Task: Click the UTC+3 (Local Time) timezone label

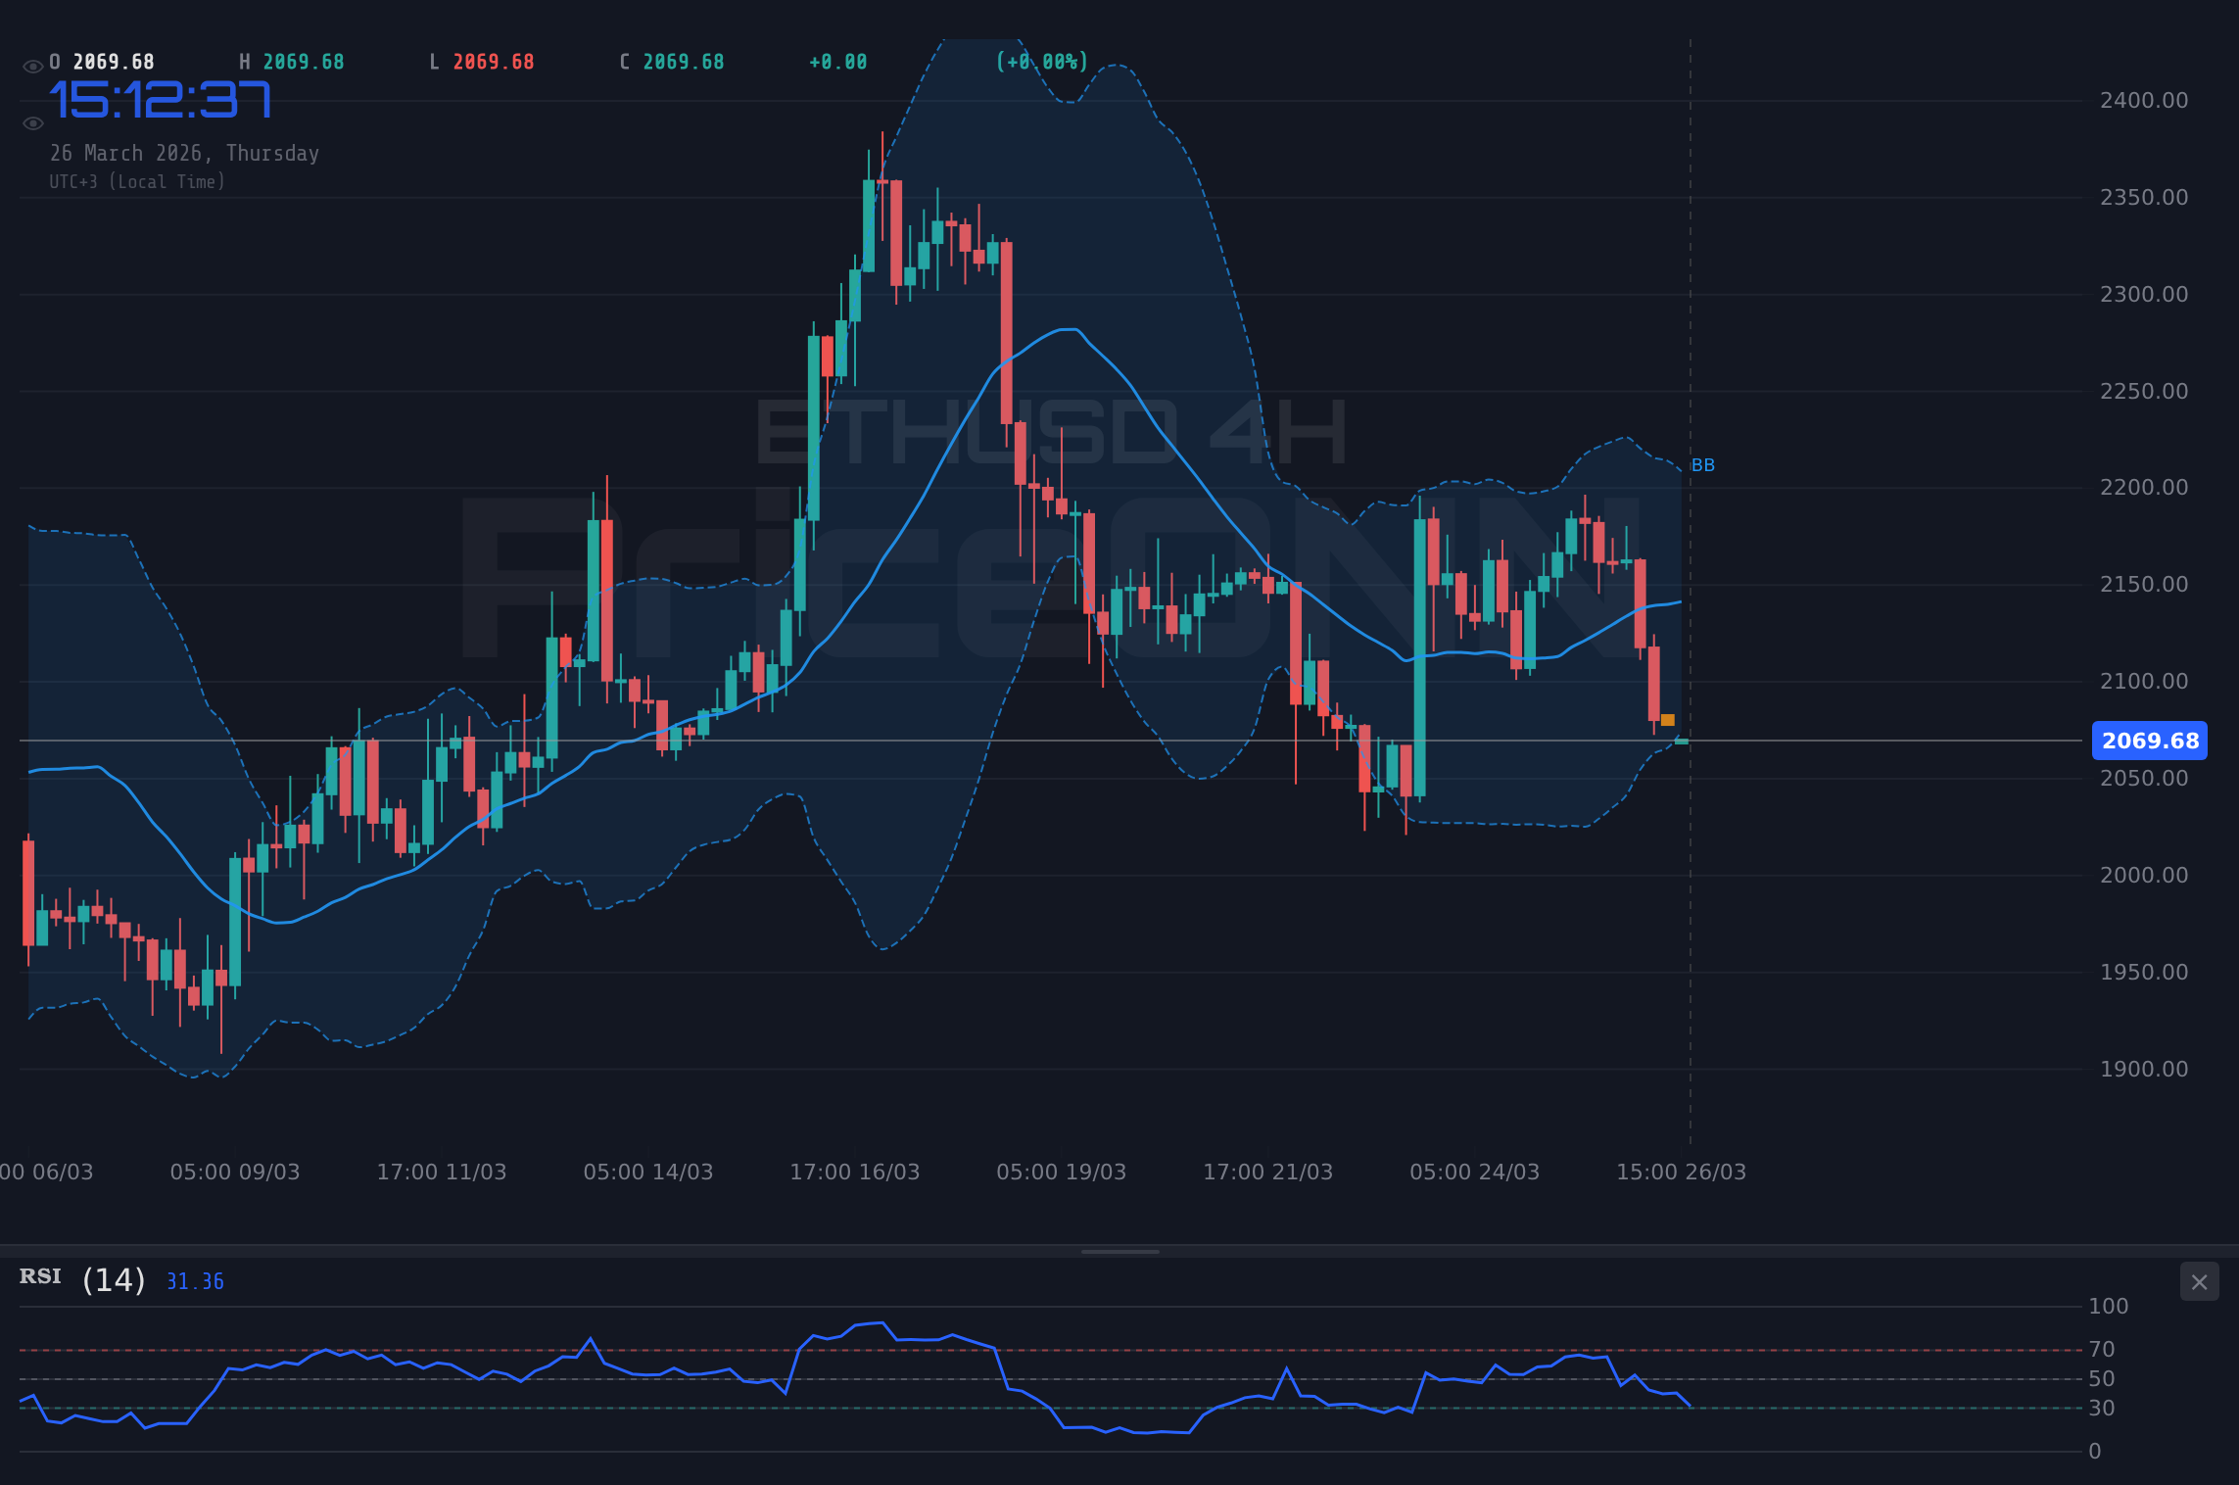Action: (x=138, y=181)
